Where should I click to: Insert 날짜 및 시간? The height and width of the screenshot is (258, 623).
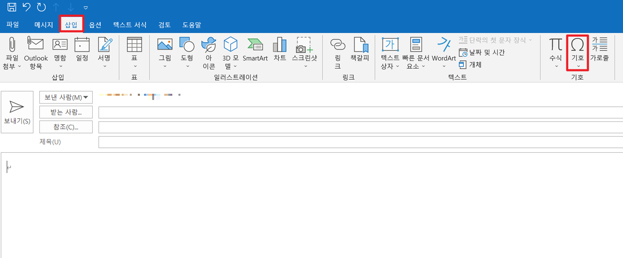click(x=482, y=52)
